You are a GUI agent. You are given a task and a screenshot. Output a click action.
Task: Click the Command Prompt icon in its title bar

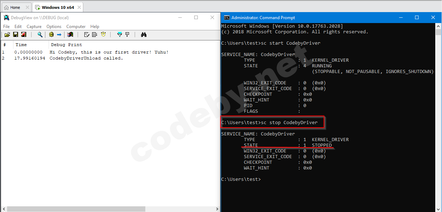tap(226, 17)
